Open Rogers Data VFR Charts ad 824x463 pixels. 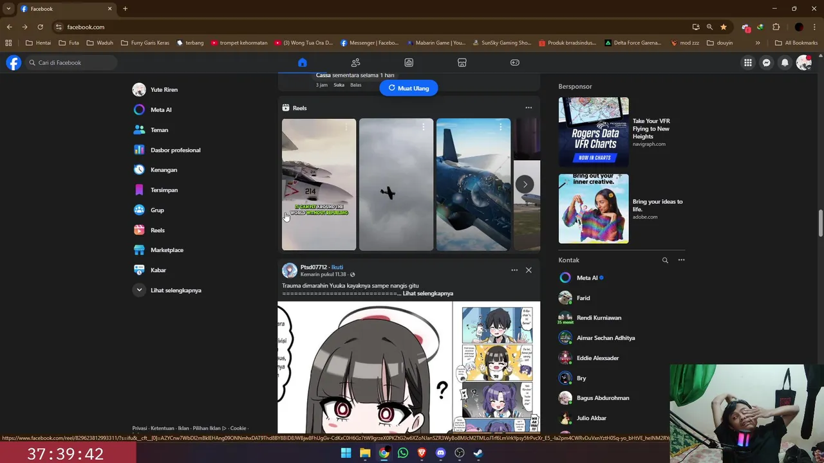coord(594,132)
